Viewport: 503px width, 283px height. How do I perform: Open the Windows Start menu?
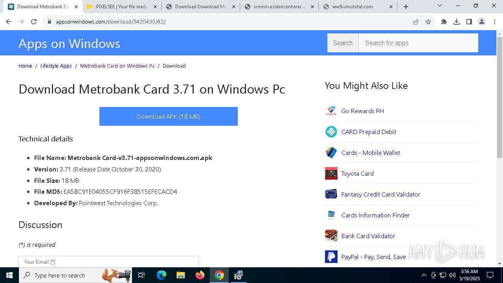(9, 275)
